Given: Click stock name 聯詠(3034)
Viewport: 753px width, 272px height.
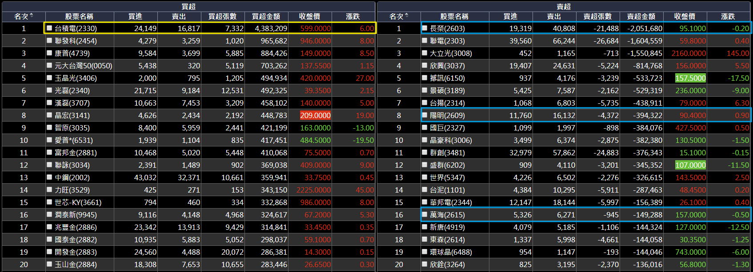Looking at the screenshot, I should click(x=72, y=165).
